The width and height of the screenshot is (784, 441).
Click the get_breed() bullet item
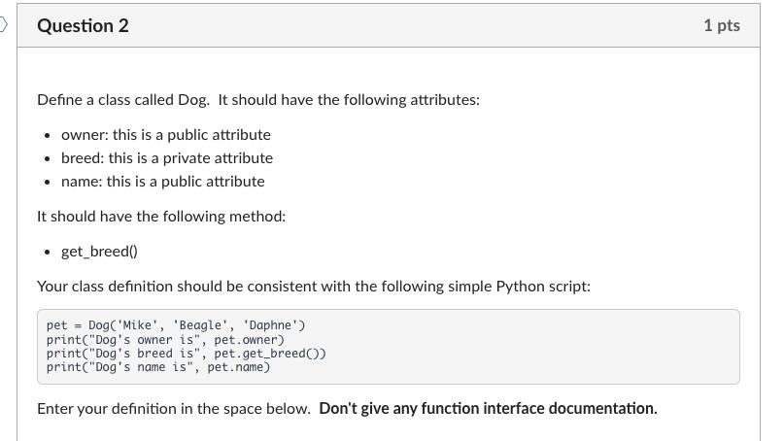(x=99, y=252)
